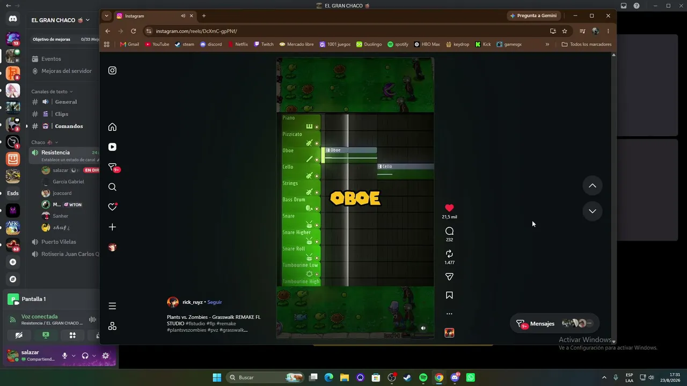Open File Explorer from the taskbar
Viewport: 687px width, 386px height.
pyautogui.click(x=345, y=377)
